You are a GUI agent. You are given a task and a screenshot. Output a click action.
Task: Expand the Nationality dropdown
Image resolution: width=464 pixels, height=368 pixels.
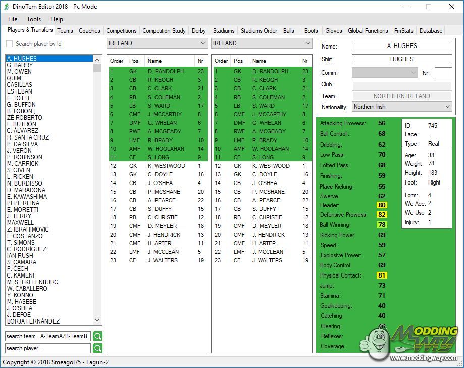pos(401,107)
